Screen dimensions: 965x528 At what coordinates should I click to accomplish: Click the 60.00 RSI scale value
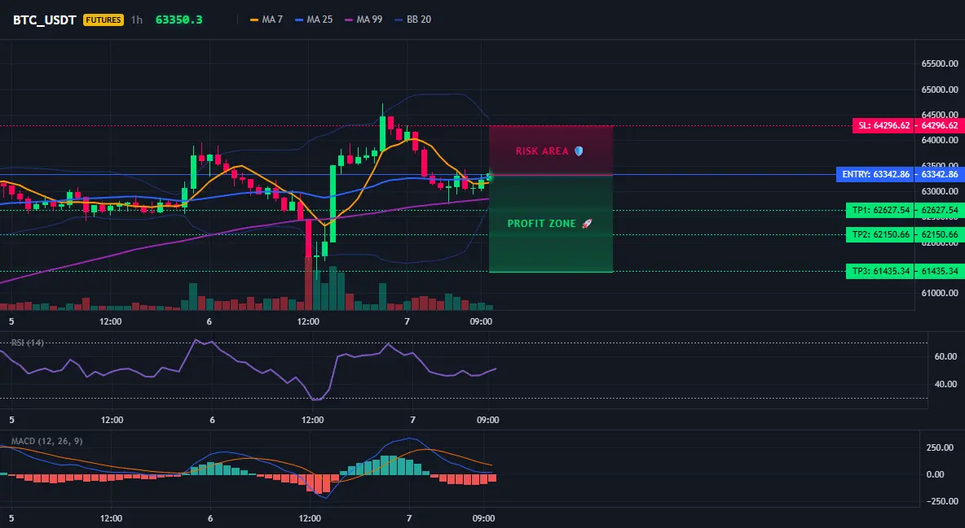click(x=946, y=356)
